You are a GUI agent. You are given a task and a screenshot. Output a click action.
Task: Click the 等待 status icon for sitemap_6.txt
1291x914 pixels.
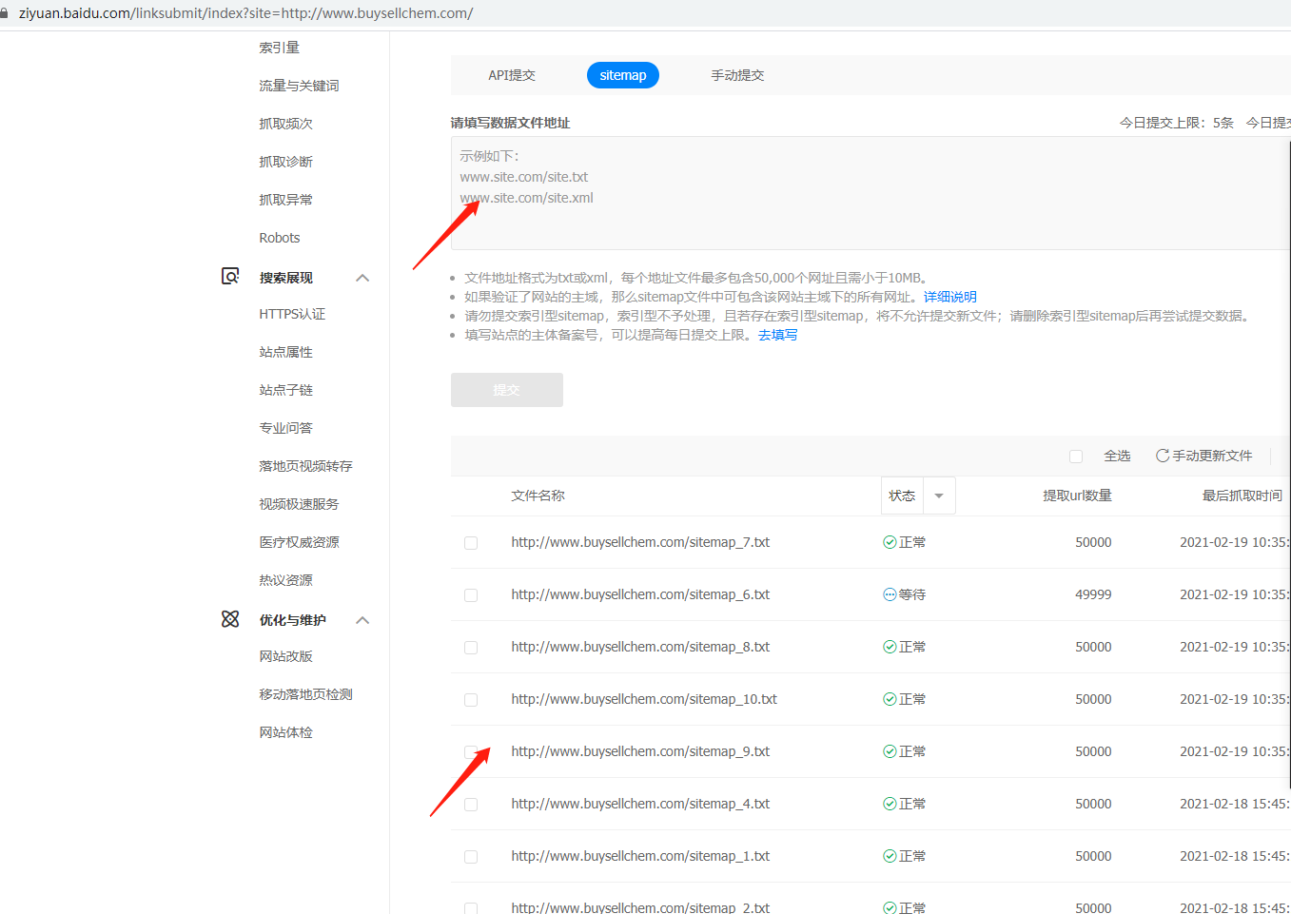click(x=890, y=594)
